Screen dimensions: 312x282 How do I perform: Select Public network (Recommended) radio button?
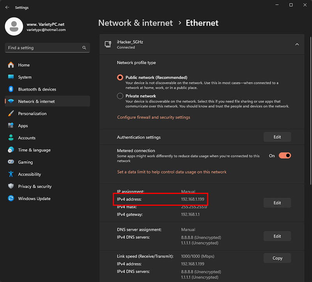coord(120,77)
